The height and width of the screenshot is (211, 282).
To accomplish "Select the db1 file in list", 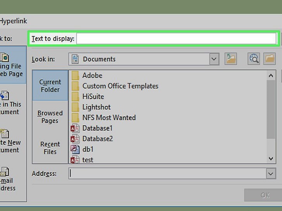I will (x=88, y=149).
